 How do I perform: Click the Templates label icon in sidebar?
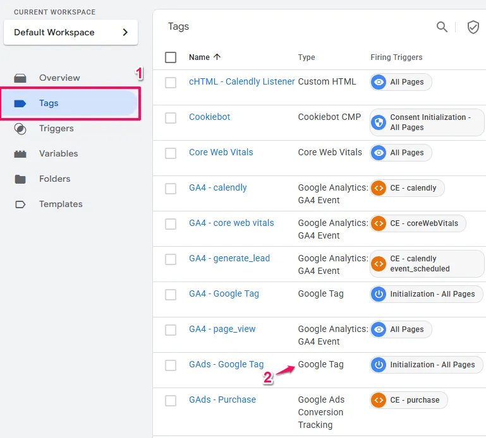[20, 204]
